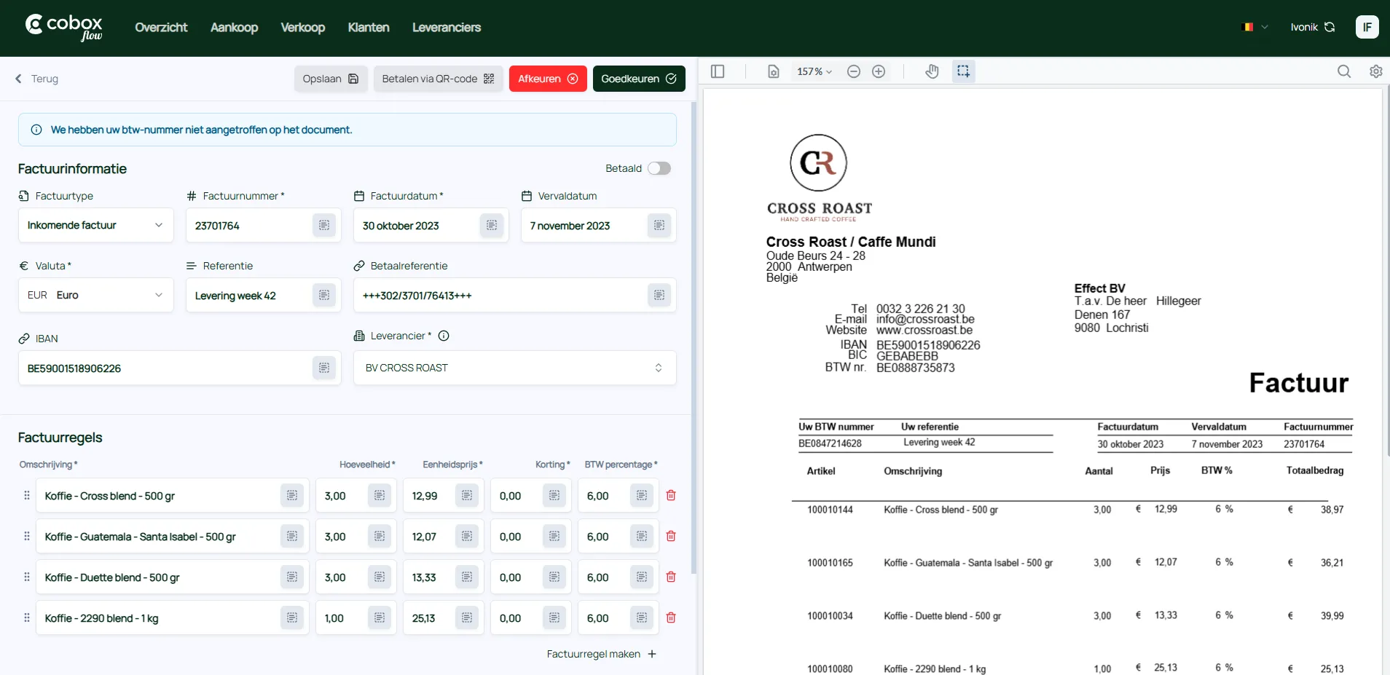Screen dimensions: 1390x675
Task: Open search in the PDF viewer
Action: (x=1343, y=71)
